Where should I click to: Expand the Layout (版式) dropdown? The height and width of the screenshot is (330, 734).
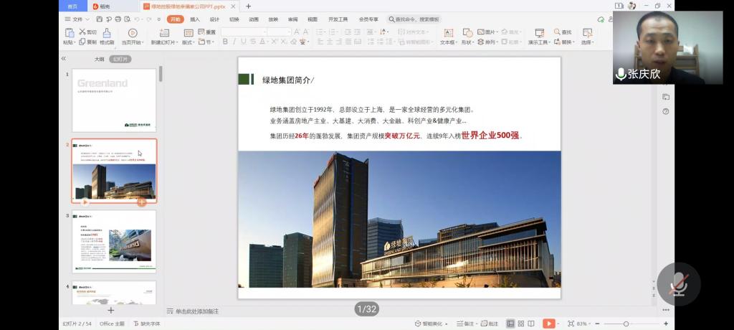[x=189, y=42]
